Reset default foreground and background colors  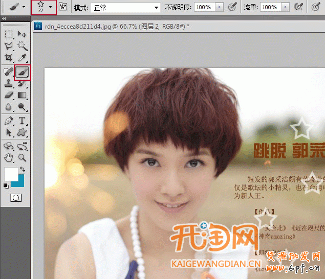(6, 186)
